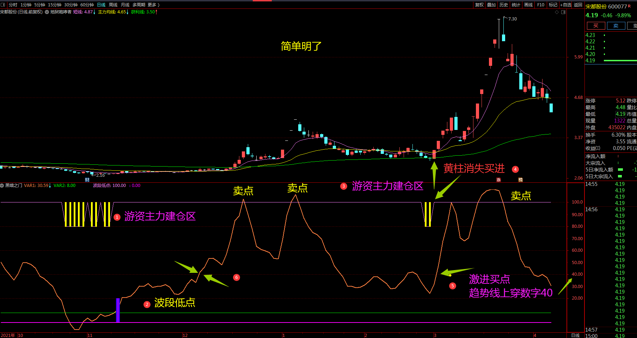Open the 历史 history button
Image resolution: width=637 pixels, height=338 pixels.
pos(504,5)
